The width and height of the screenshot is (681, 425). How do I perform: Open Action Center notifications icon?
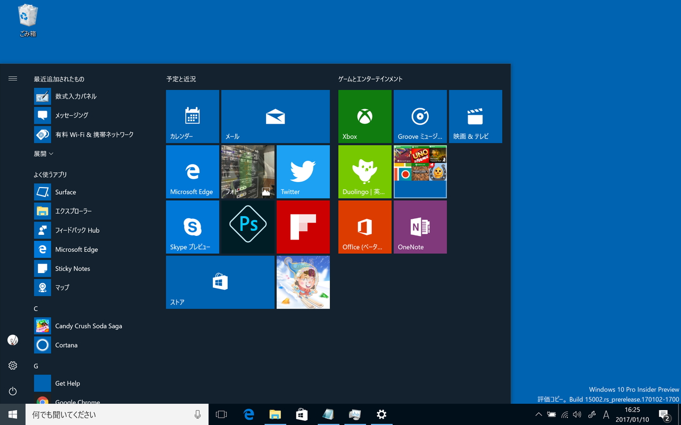point(664,414)
